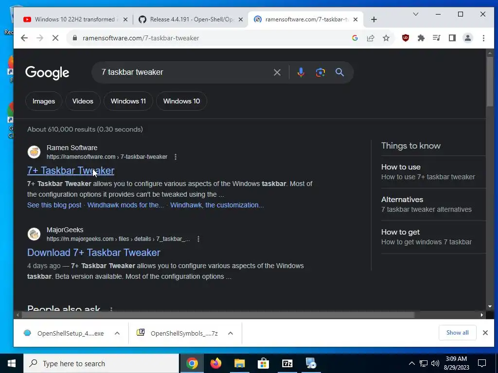Expand options for OpenShellSymbols download

[x=231, y=333]
